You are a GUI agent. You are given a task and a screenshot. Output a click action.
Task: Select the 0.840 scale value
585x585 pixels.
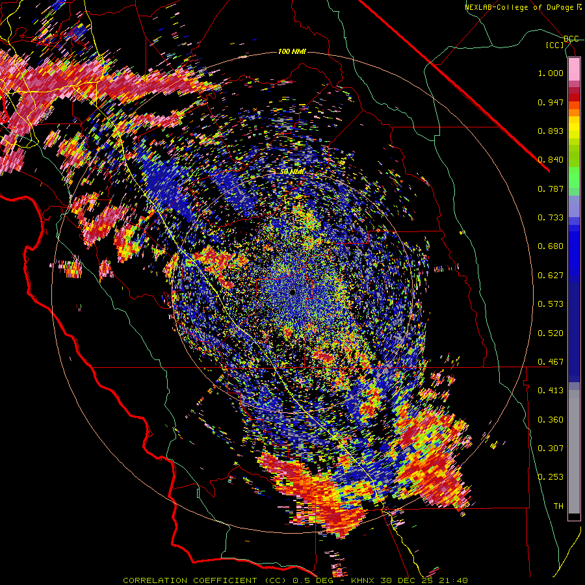551,160
